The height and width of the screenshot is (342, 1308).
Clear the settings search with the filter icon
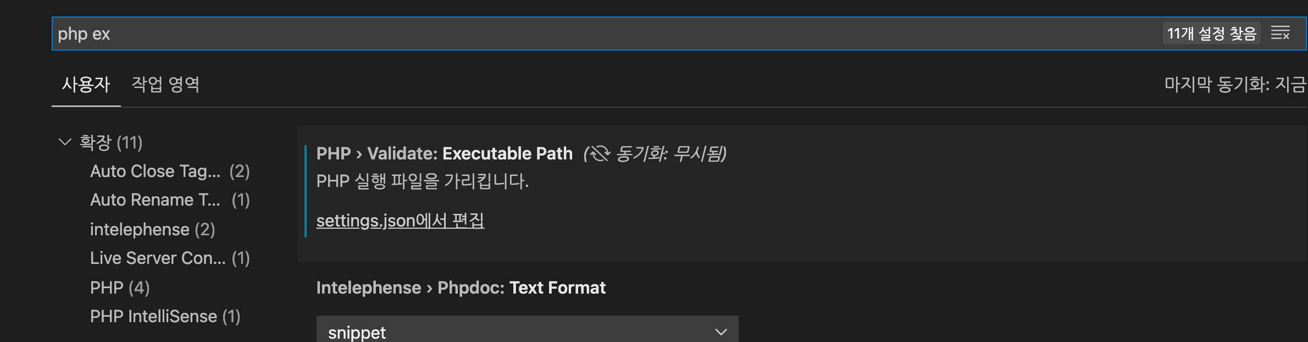(1280, 34)
